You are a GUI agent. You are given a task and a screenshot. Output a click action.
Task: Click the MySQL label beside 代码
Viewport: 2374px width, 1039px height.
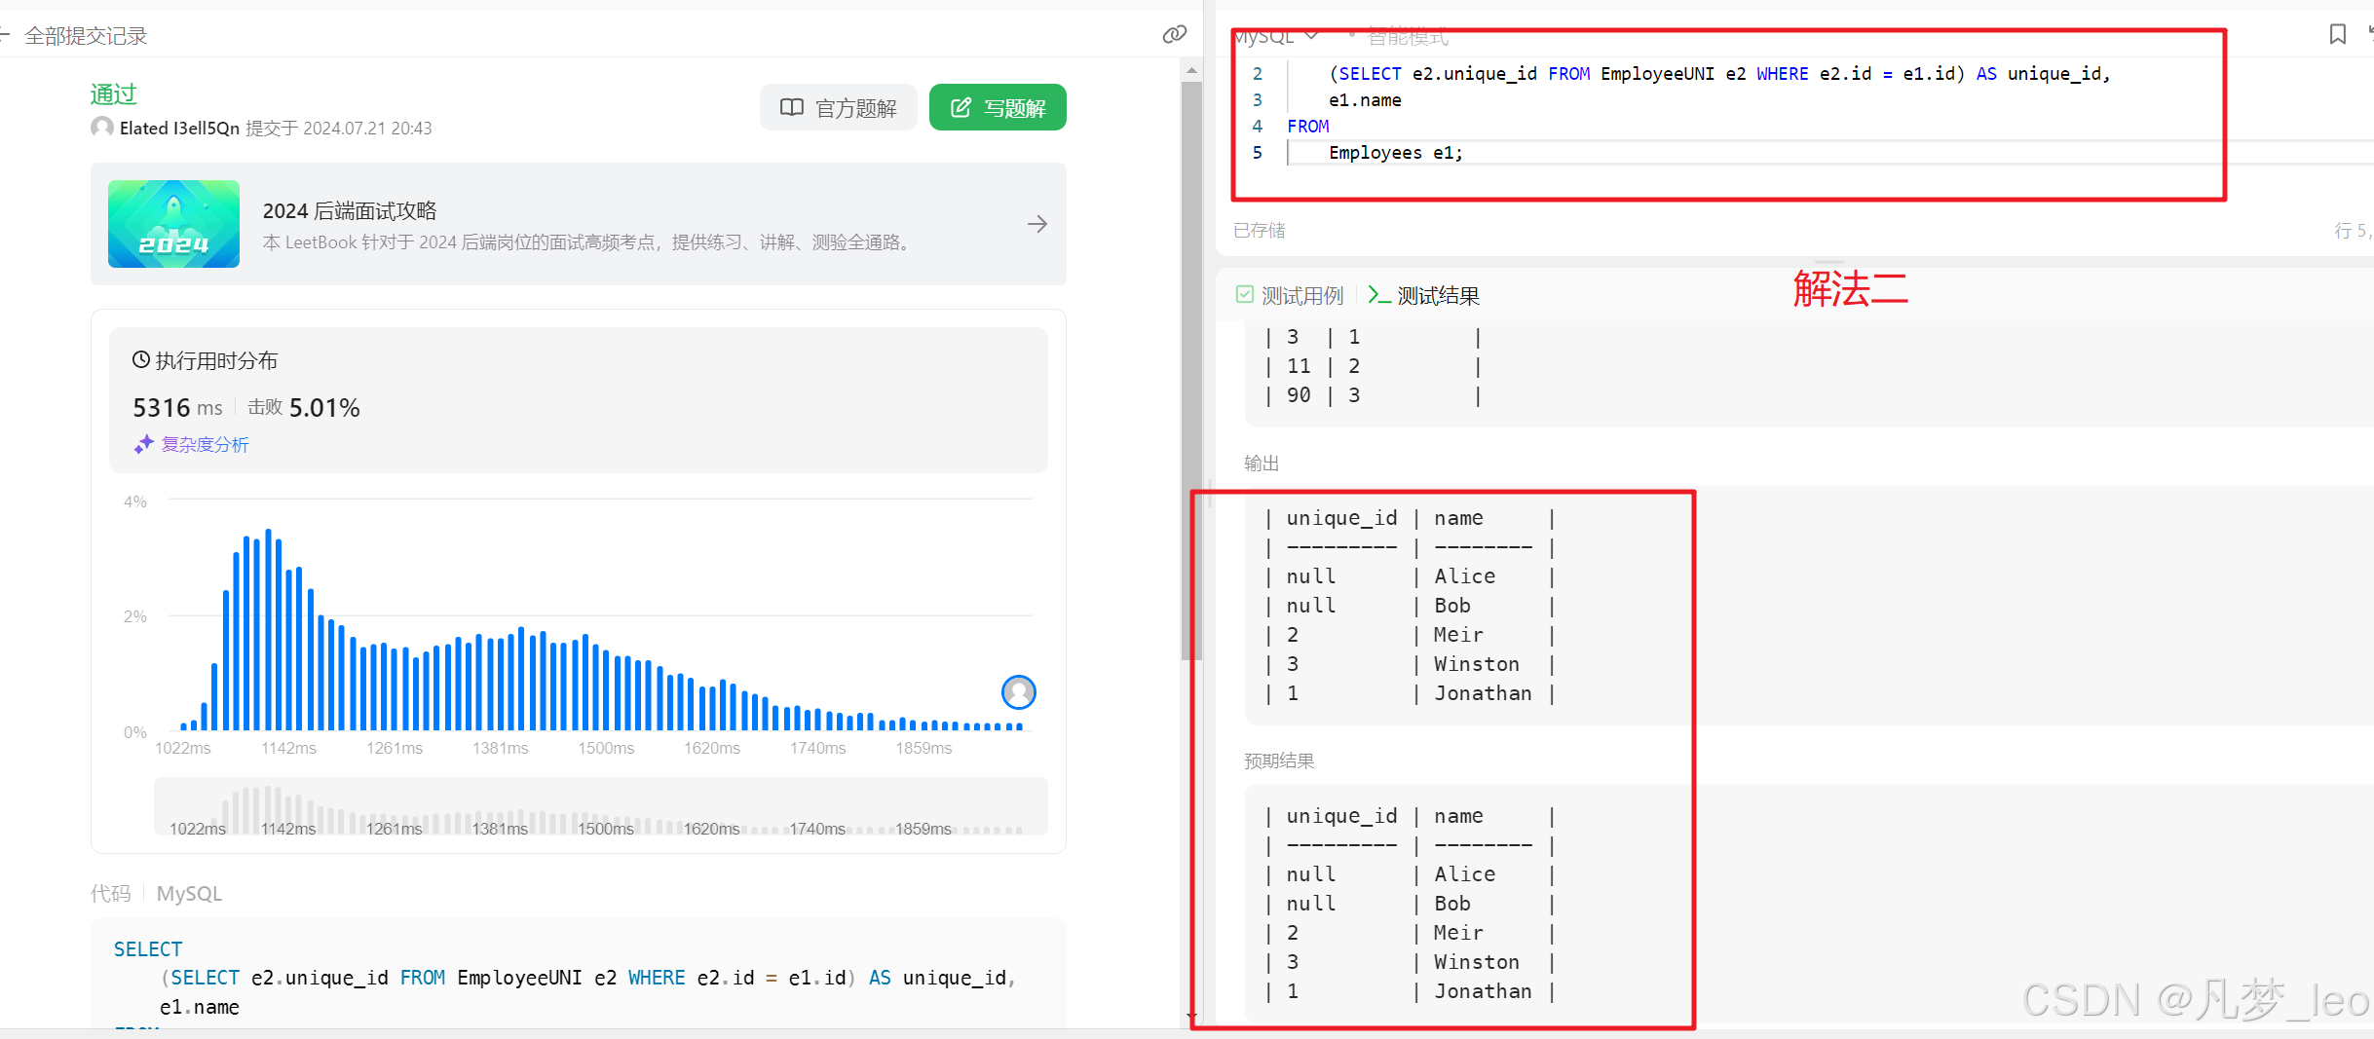tap(189, 894)
